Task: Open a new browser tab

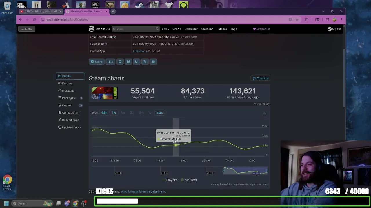Action: click(x=113, y=11)
